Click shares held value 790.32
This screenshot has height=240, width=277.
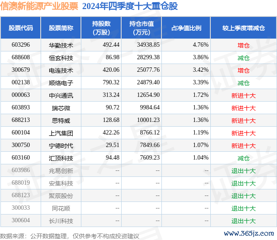[x=111, y=83]
